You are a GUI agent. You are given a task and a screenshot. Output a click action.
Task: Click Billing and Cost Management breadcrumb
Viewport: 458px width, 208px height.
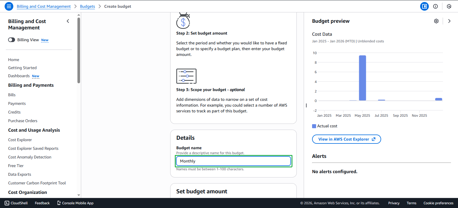(44, 6)
